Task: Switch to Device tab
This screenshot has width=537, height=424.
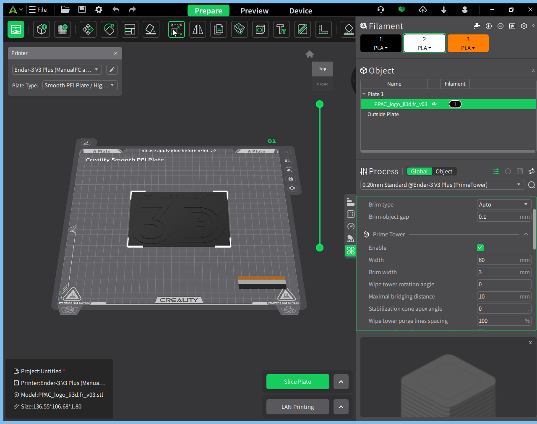Action: tap(301, 10)
